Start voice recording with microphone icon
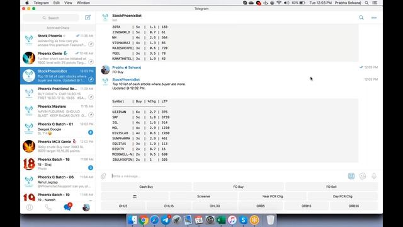 pyautogui.click(x=374, y=176)
